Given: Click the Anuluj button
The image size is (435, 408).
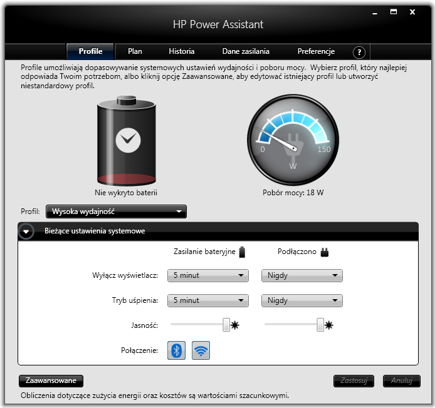Looking at the screenshot, I should click(402, 381).
